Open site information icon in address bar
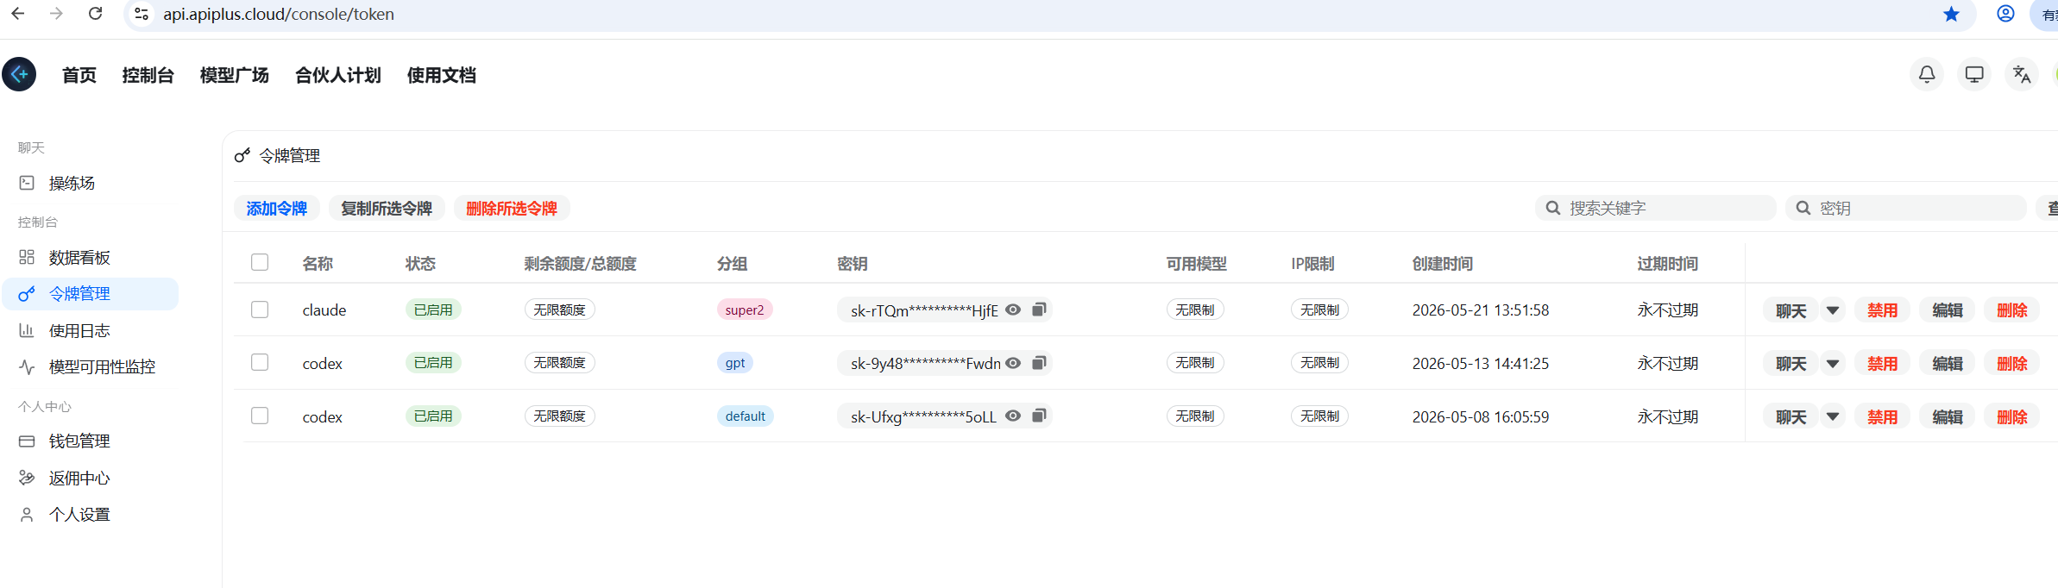The image size is (2058, 588). pyautogui.click(x=142, y=14)
